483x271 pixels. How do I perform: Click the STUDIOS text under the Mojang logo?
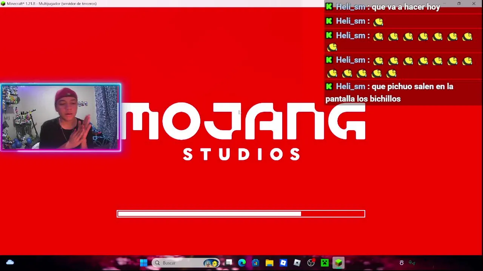click(241, 154)
